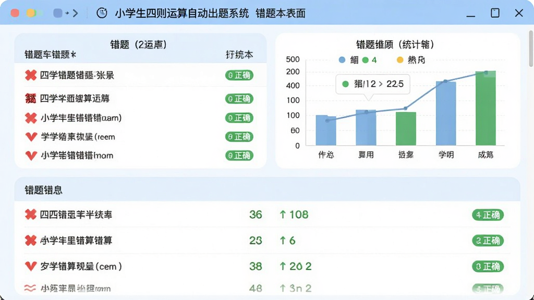Click the forward chevron in title bar
534x300 pixels.
point(76,13)
